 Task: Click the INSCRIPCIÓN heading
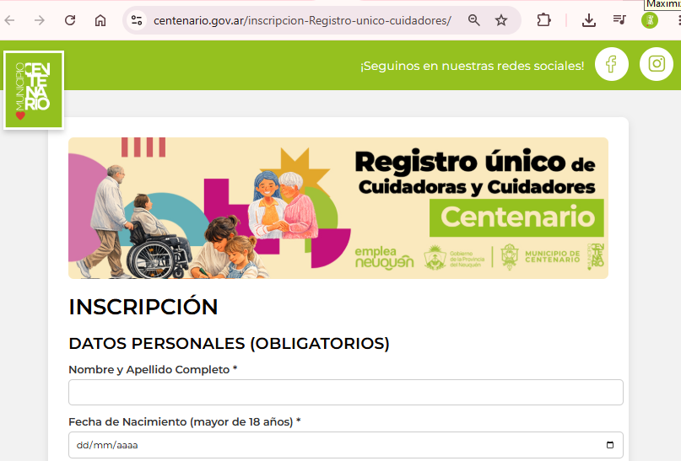click(x=143, y=307)
